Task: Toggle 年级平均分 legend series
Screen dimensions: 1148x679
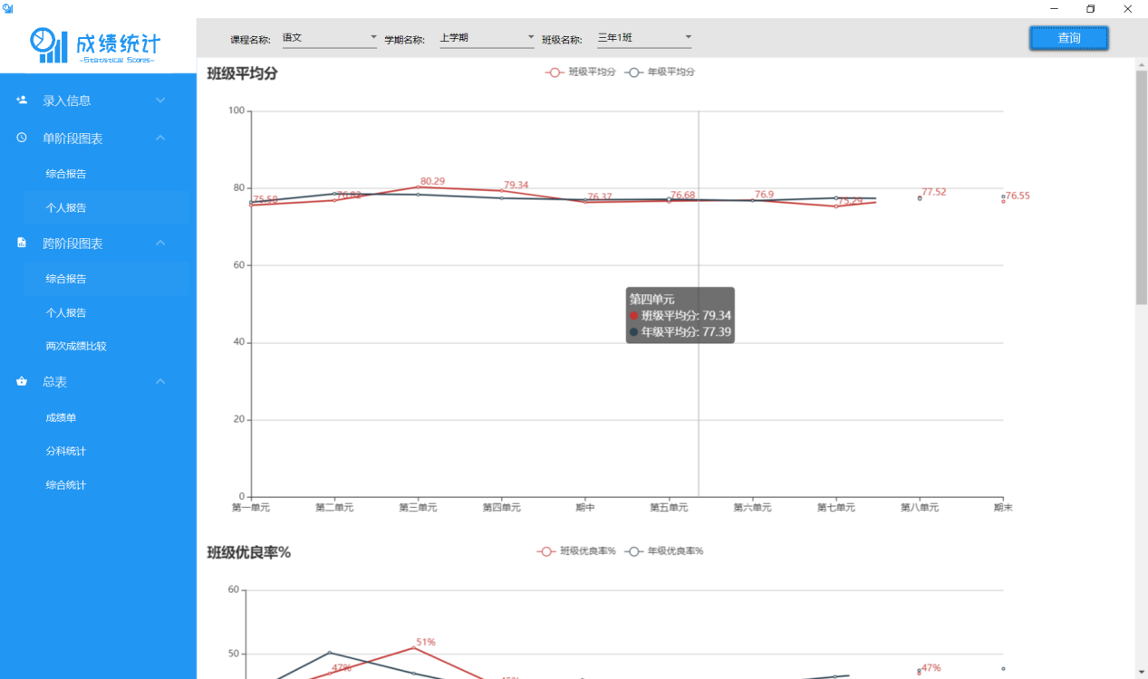Action: [x=660, y=72]
